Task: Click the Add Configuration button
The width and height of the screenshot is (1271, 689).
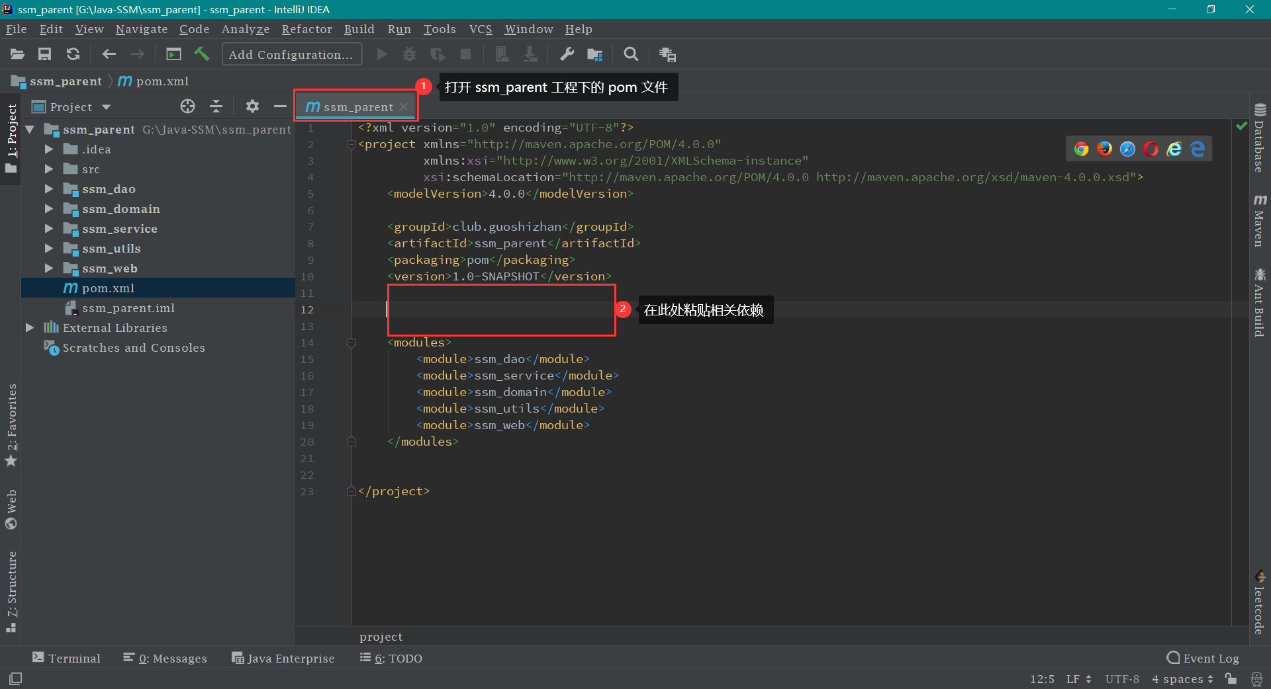Action: 291,54
